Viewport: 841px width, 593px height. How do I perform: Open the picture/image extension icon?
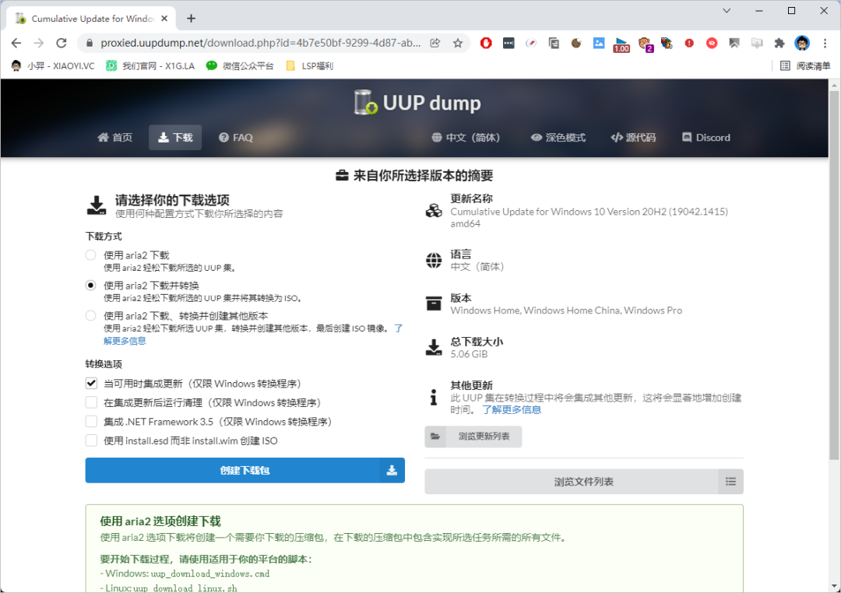pyautogui.click(x=599, y=43)
